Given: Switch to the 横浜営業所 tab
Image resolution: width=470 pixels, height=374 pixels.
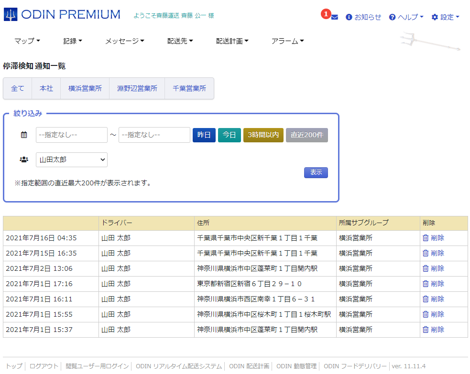Looking at the screenshot, I should pos(85,88).
